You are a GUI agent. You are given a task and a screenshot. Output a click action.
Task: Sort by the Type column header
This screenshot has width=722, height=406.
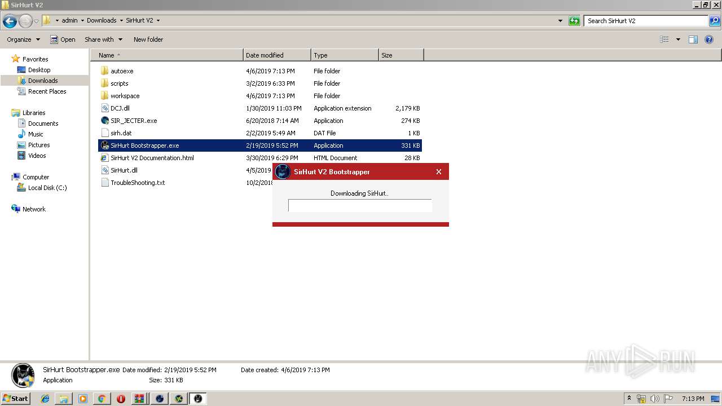[x=345, y=55]
